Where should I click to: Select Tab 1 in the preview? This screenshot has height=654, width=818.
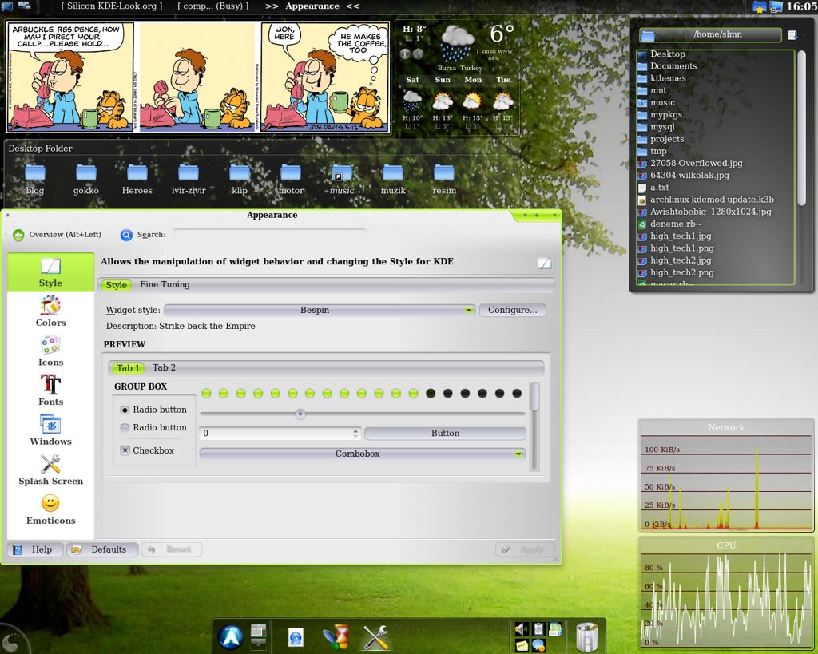tap(128, 367)
